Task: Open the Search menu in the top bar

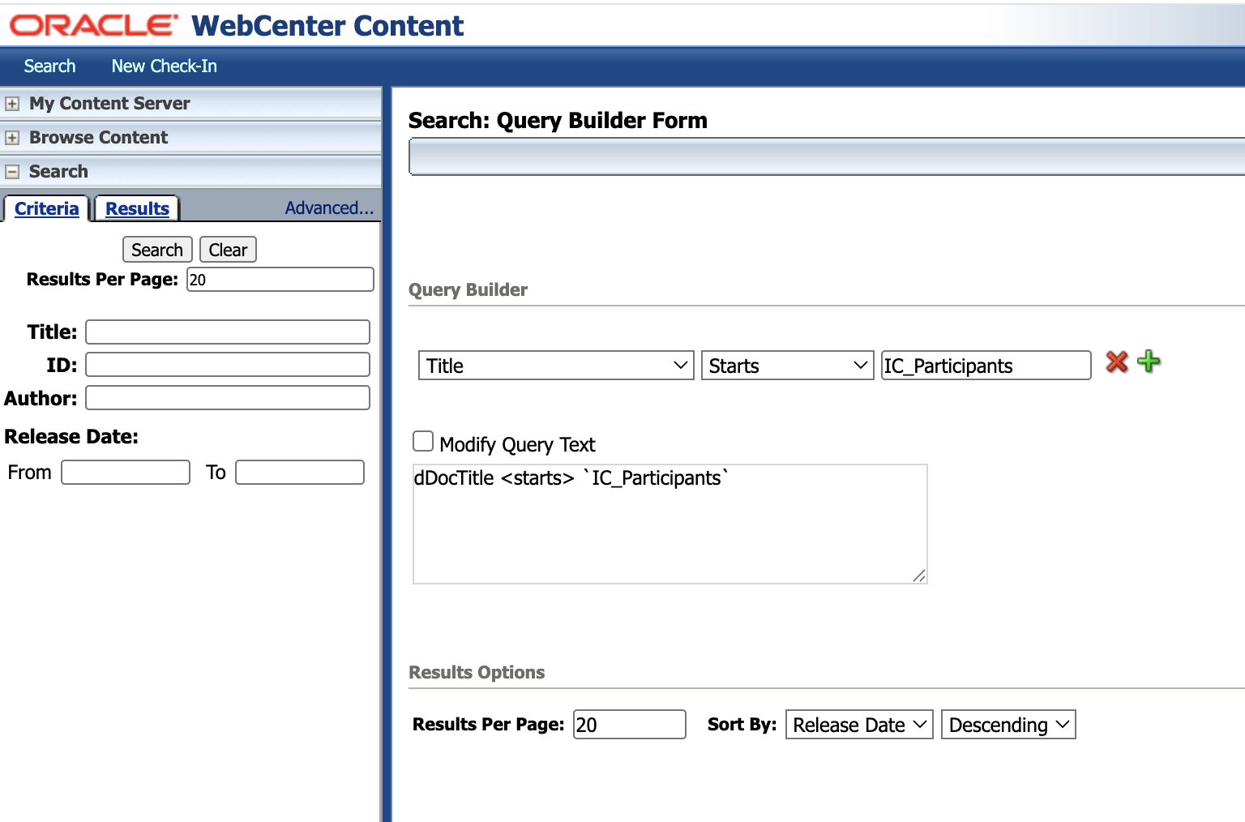Action: tap(49, 66)
